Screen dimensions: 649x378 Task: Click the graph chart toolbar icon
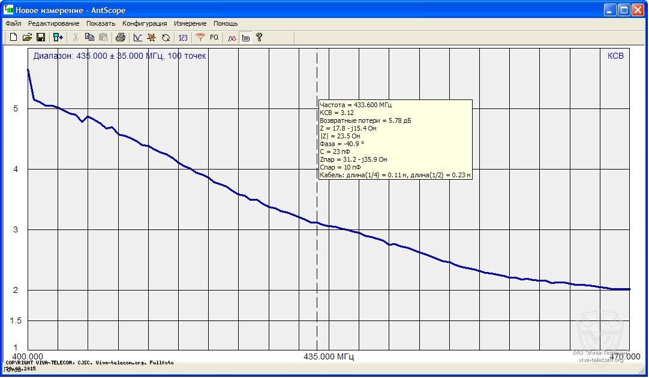[138, 38]
